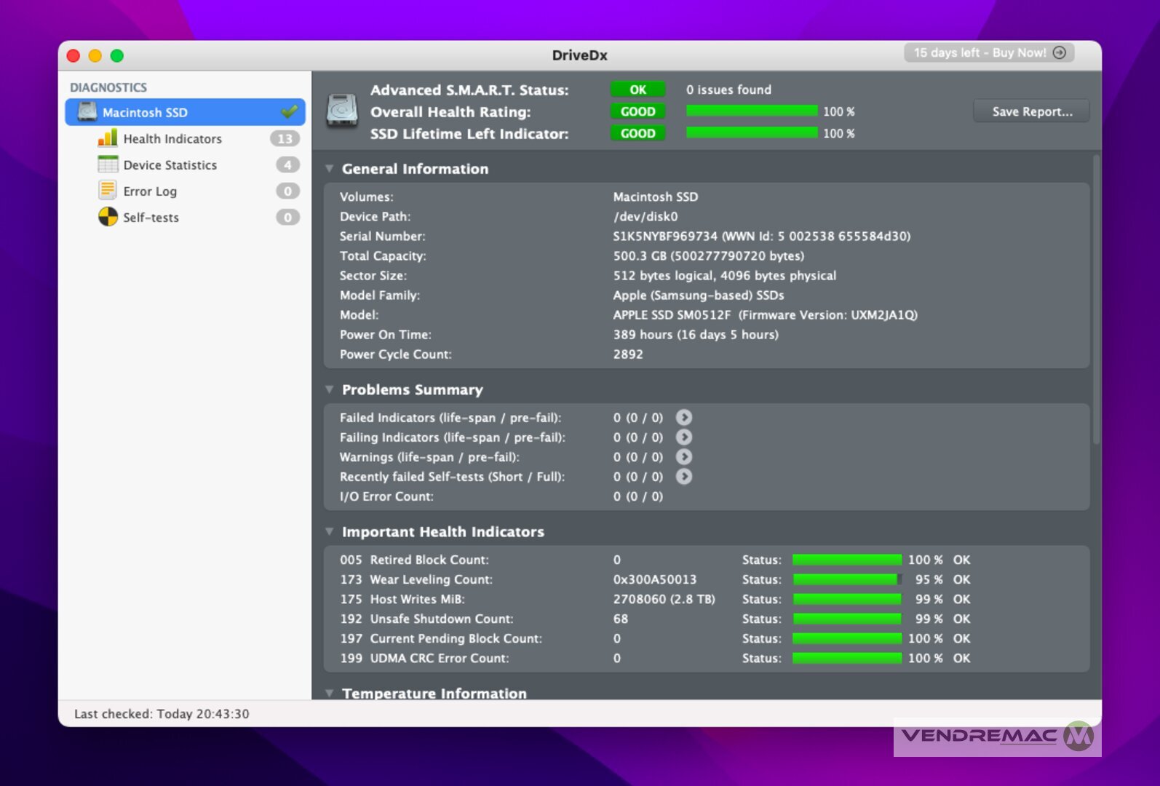This screenshot has width=1160, height=786.
Task: Open the Error Log sidebar item
Action: coord(150,191)
